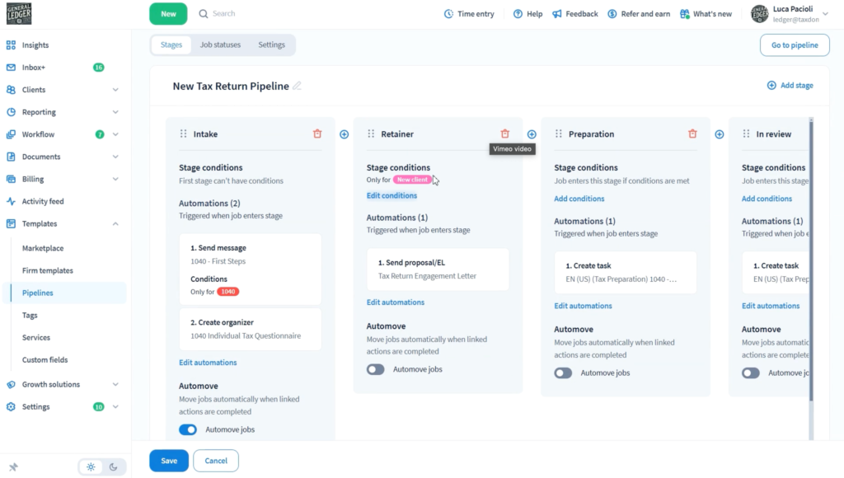
Task: Open the Refer and earn page
Action: point(639,13)
